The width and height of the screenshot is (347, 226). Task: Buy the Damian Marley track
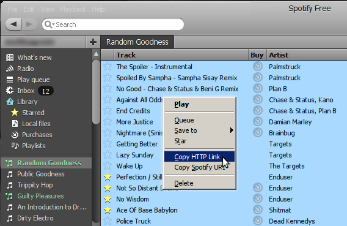coord(258,121)
